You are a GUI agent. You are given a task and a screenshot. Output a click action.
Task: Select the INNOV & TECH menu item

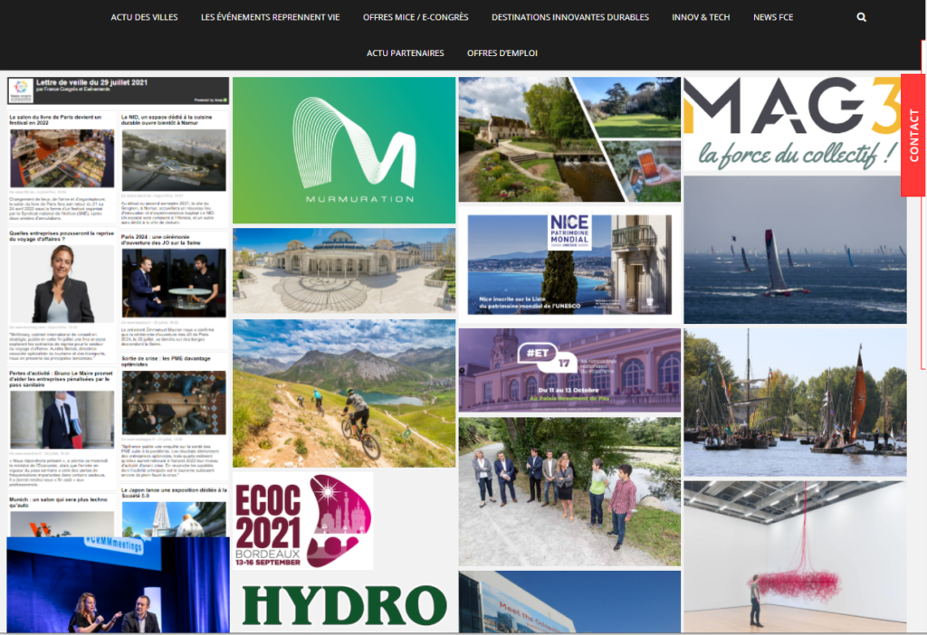[x=701, y=17]
